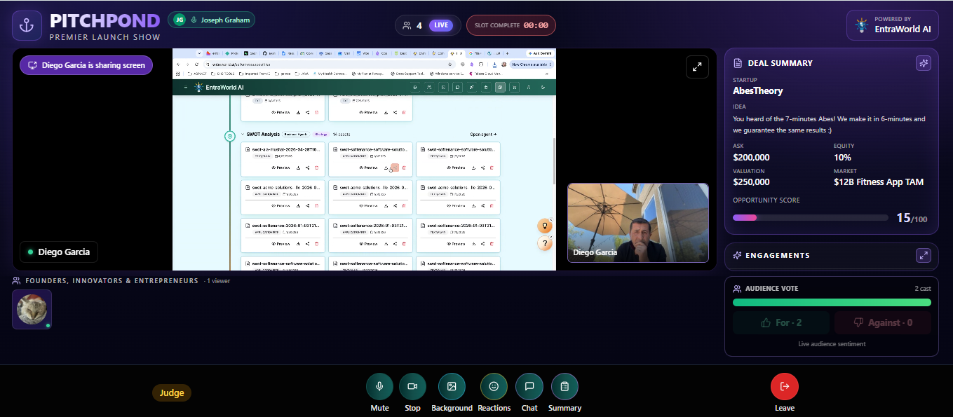
Task: Click the Audience Vote people icon
Action: tap(737, 289)
